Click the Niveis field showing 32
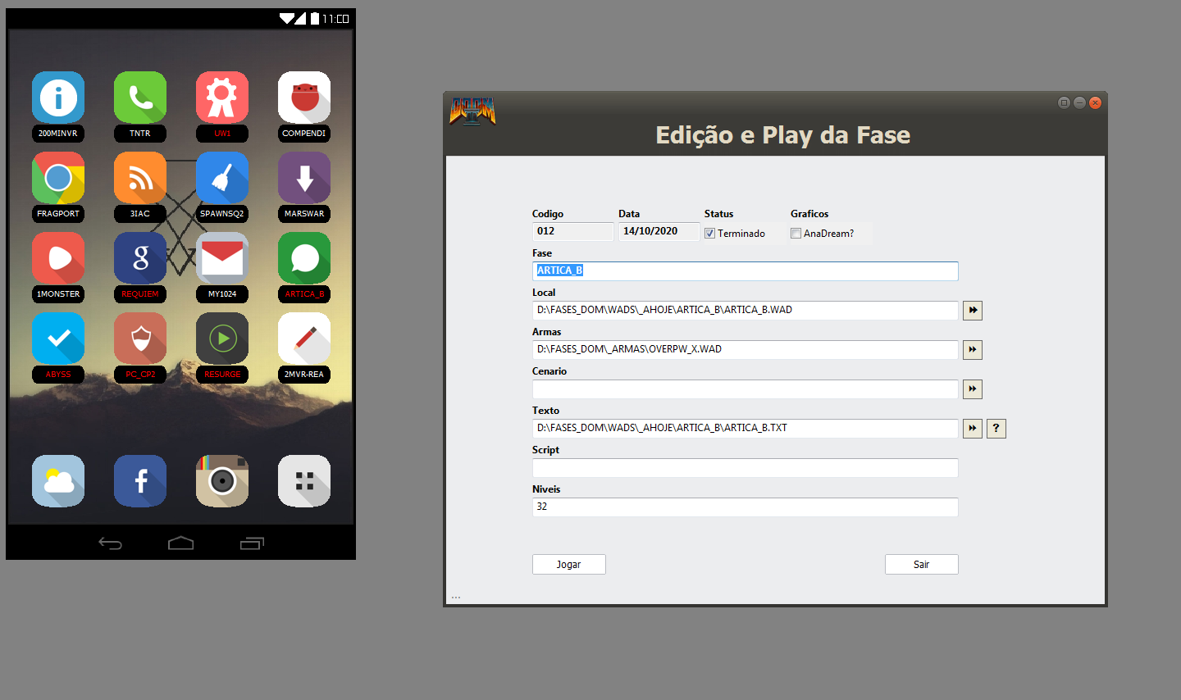This screenshot has height=700, width=1181. [746, 507]
